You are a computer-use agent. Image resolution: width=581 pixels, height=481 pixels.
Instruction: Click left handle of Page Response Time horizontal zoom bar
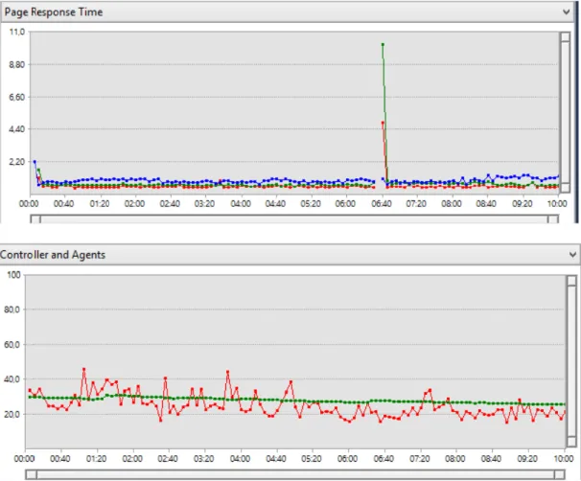click(x=35, y=218)
